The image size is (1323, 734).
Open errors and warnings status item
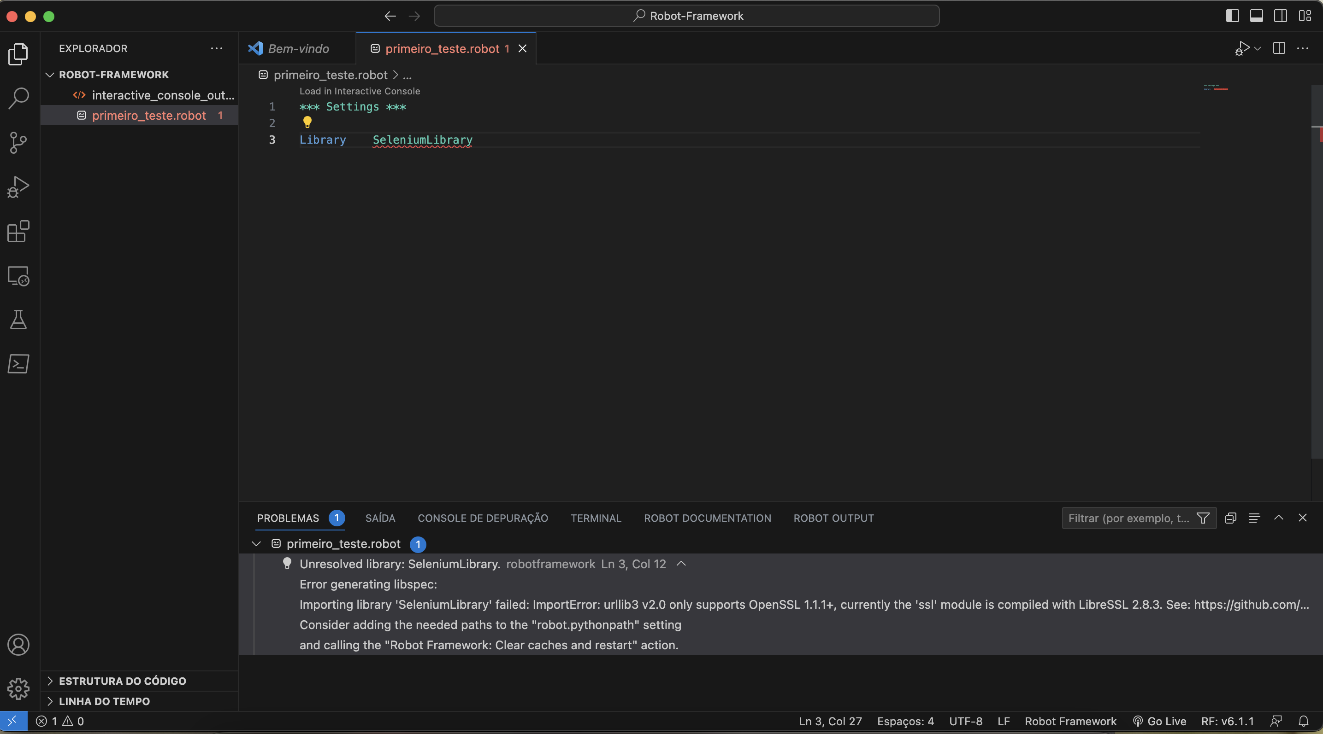pos(59,721)
